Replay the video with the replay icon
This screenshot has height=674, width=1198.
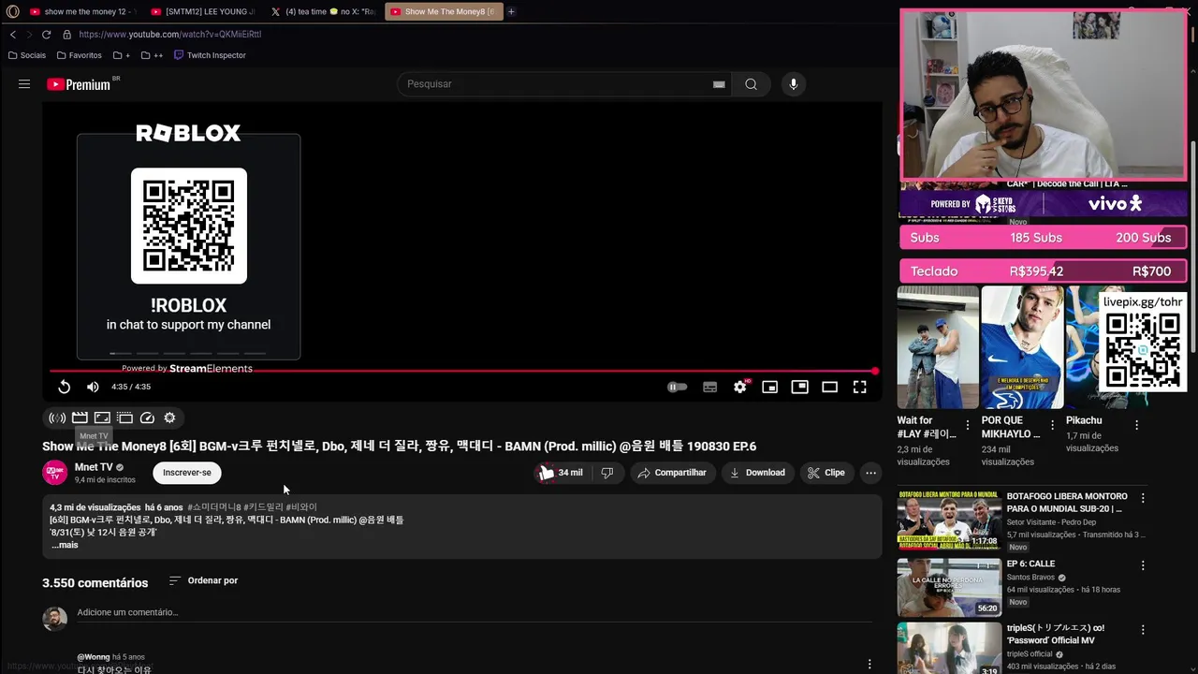pyautogui.click(x=64, y=387)
